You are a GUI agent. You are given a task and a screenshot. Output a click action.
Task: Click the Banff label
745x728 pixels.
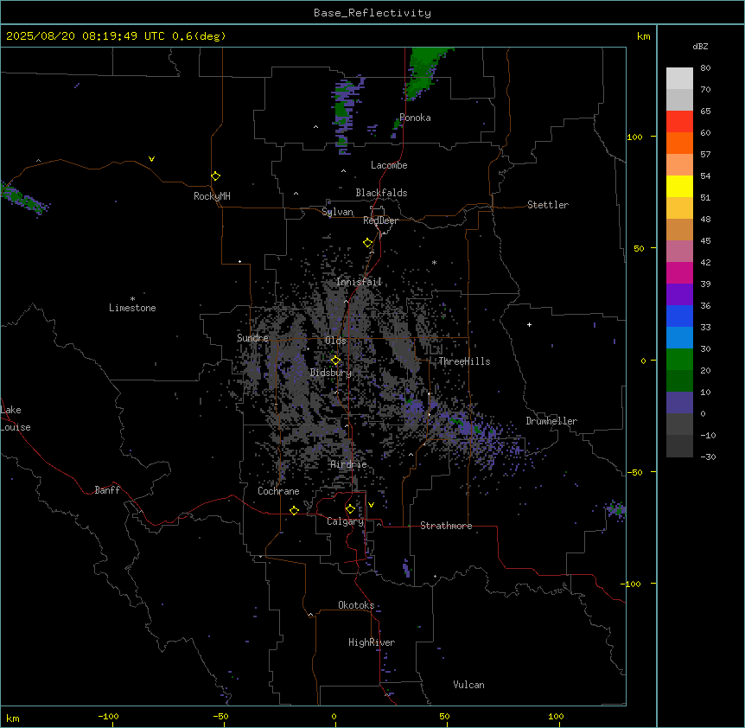click(107, 490)
